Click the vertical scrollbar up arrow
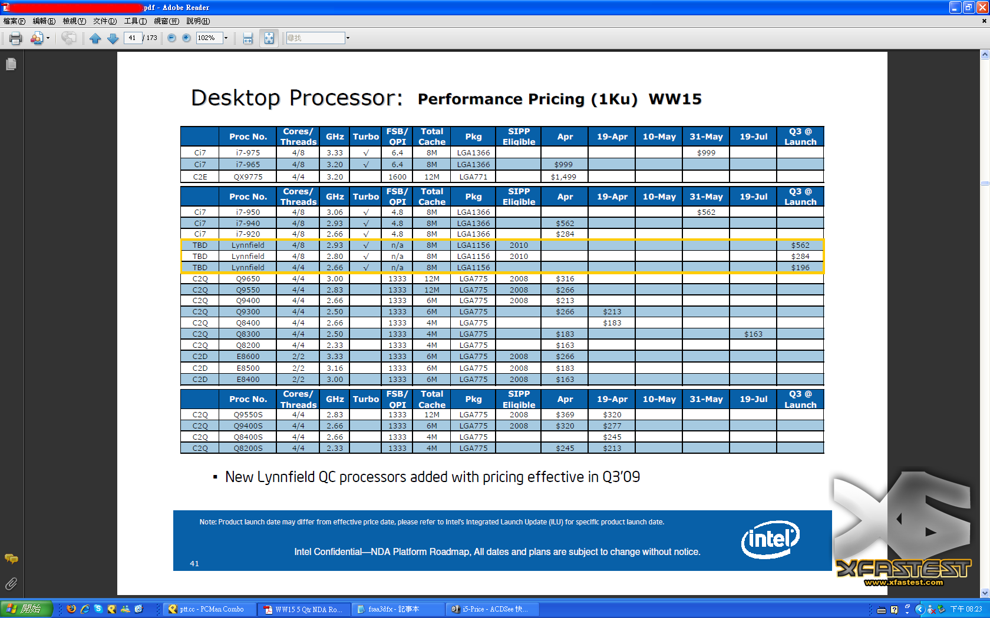This screenshot has width=990, height=618. click(985, 54)
